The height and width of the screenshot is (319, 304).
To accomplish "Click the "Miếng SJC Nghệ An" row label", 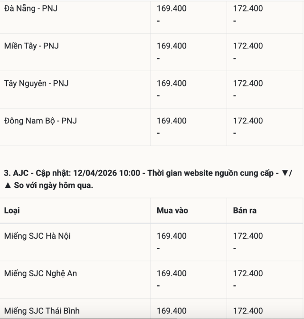I will pos(40,273).
